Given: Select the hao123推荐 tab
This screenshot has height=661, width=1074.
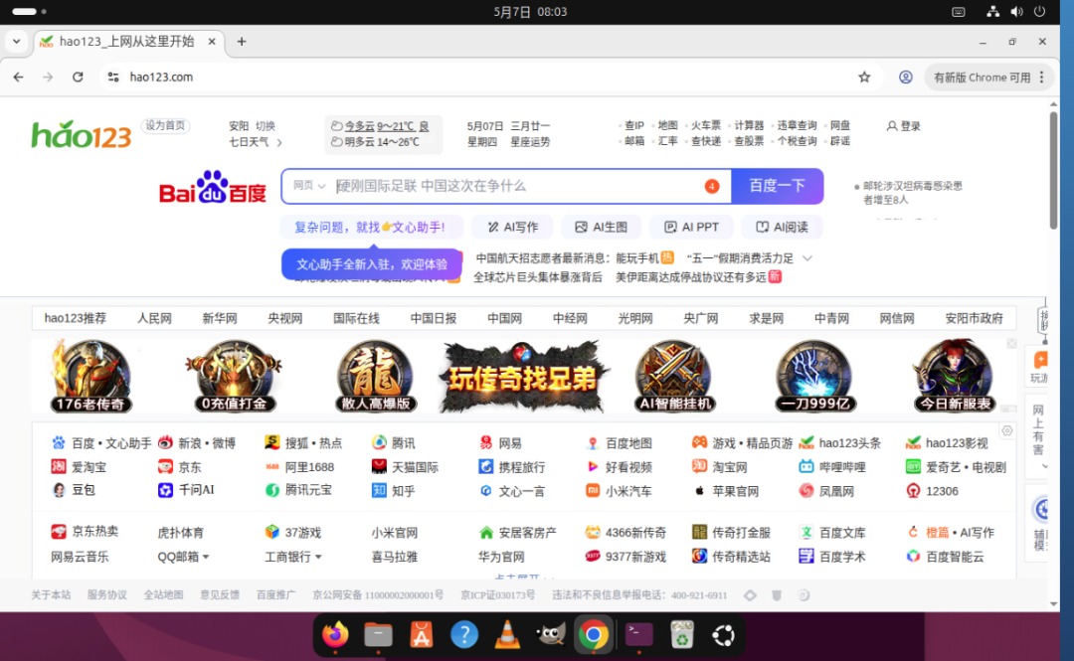Looking at the screenshot, I should (76, 318).
